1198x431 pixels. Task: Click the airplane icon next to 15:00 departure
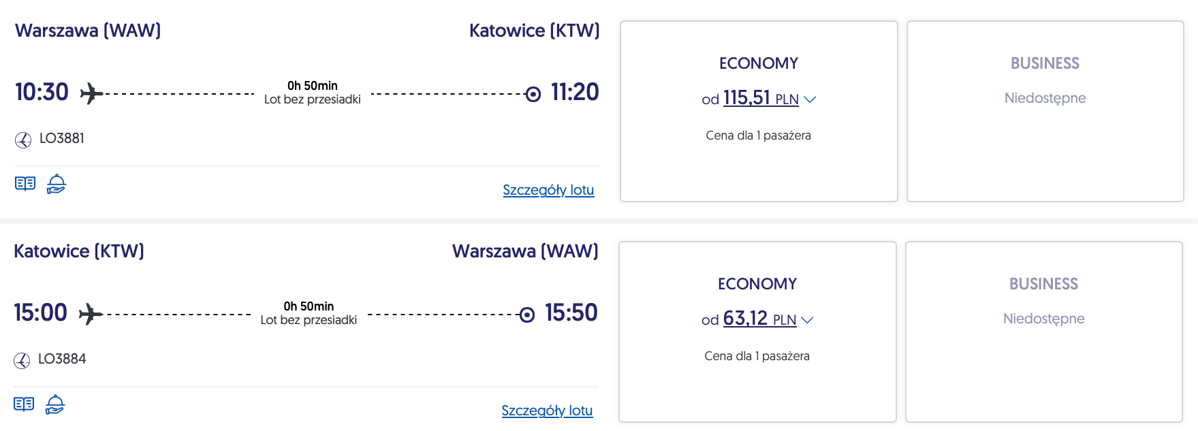tap(90, 314)
